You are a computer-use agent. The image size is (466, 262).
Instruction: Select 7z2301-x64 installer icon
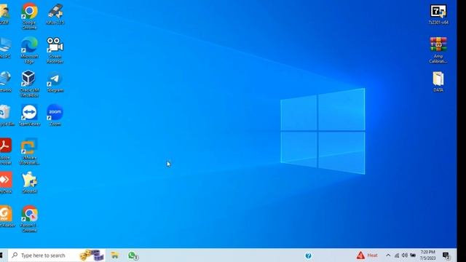438,14
